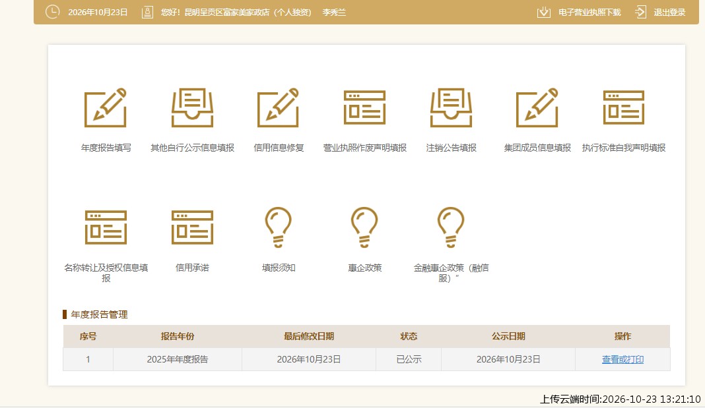Image resolution: width=705 pixels, height=408 pixels.
Task: Click the 注销公告填报 label
Action: [451, 148]
